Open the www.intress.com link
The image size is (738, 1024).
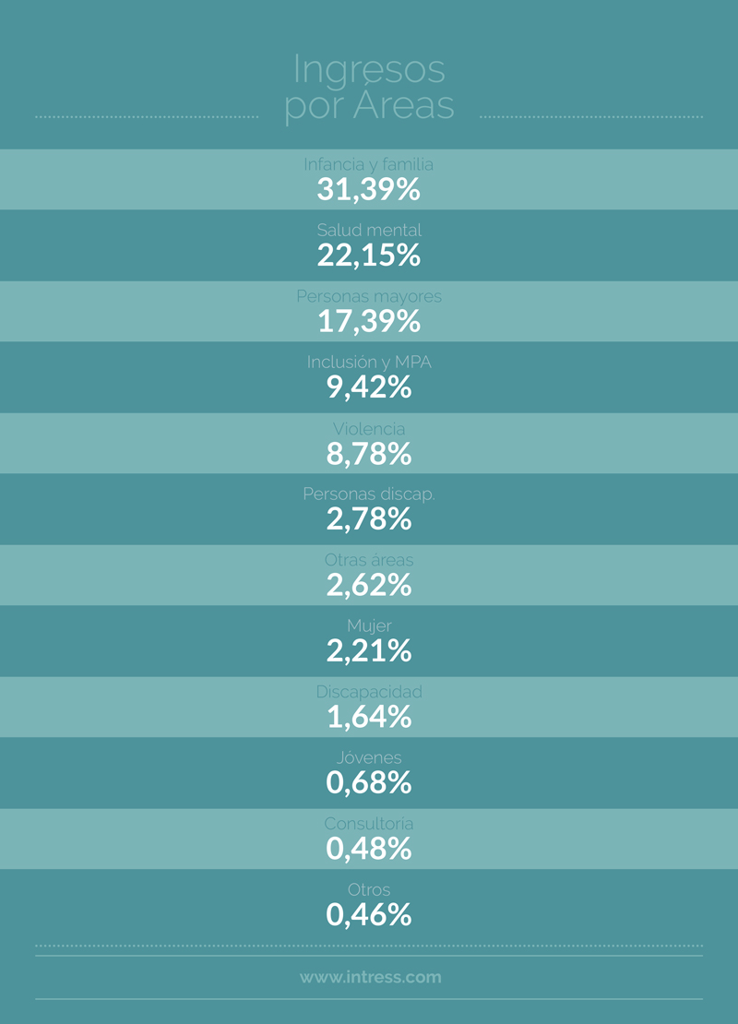(x=370, y=977)
